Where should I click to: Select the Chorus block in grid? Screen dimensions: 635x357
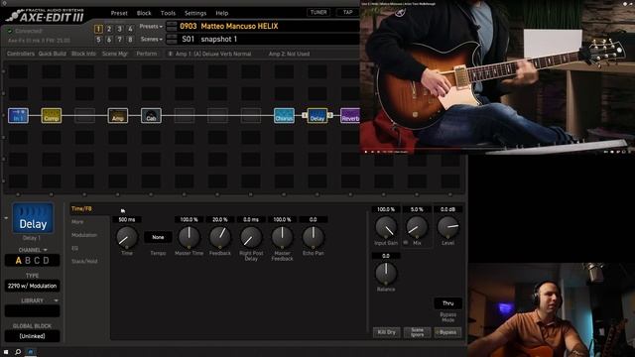click(284, 116)
